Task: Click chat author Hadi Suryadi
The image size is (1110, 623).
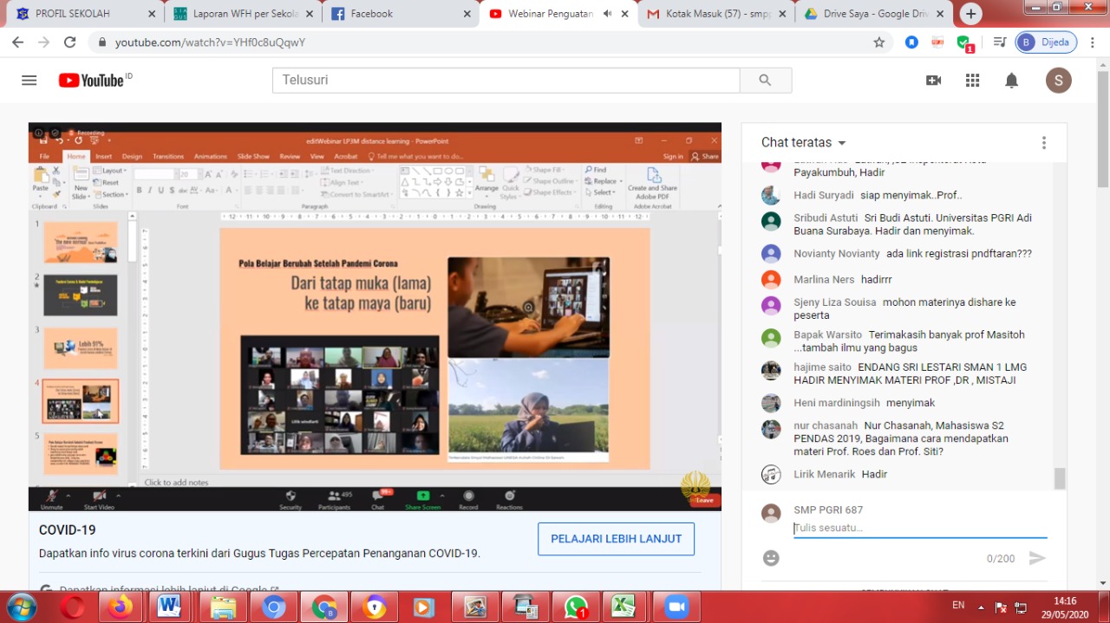Action: click(823, 195)
